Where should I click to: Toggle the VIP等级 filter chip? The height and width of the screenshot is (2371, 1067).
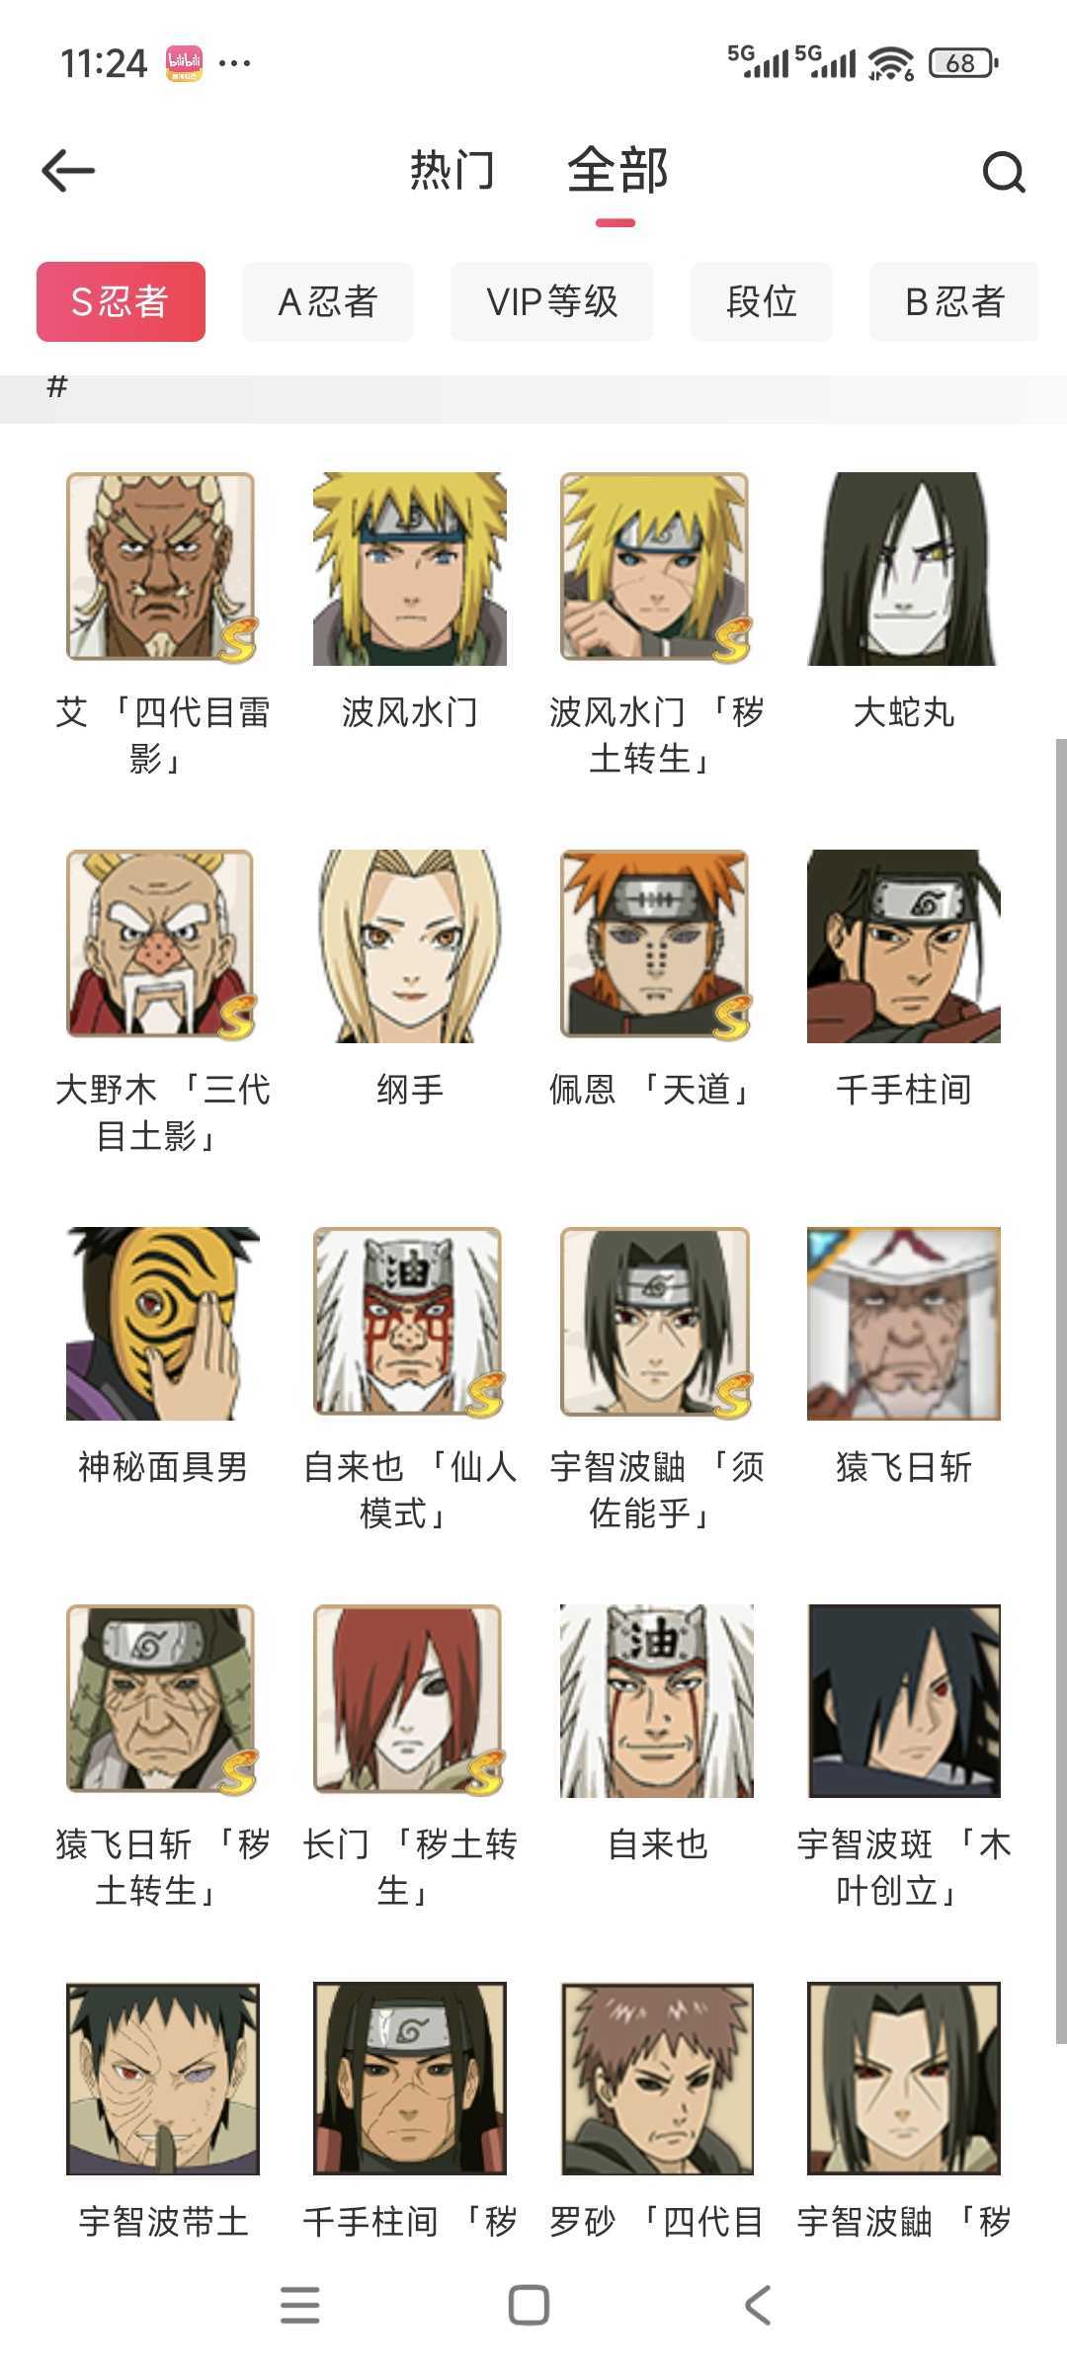552,301
